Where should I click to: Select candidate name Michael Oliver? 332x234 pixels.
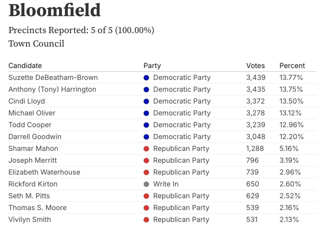click(32, 113)
